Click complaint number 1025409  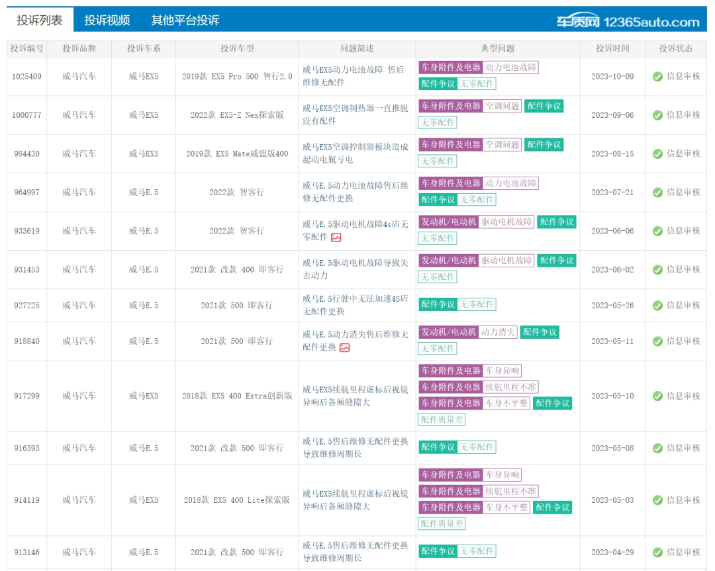coord(26,77)
